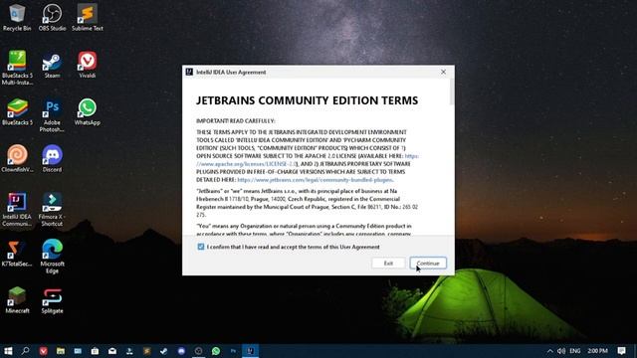Viewport: 637px width, 358px height.
Task: Click the JETBRAINS COMMUNITY EDITION TERMS heading
Action: [308, 100]
